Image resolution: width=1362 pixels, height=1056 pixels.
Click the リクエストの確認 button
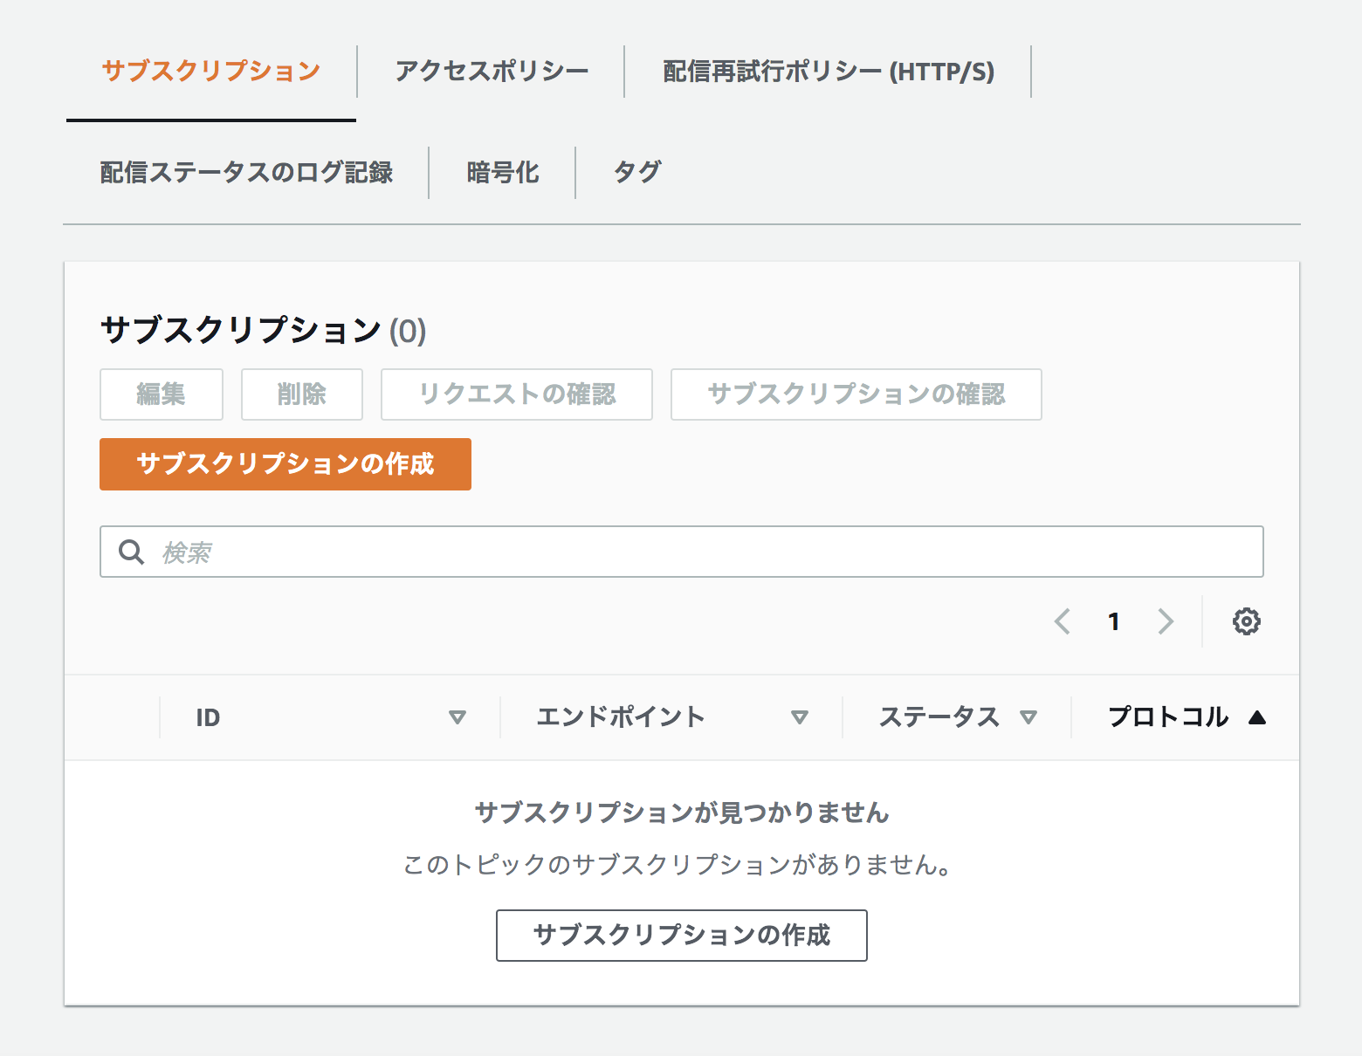tap(516, 394)
